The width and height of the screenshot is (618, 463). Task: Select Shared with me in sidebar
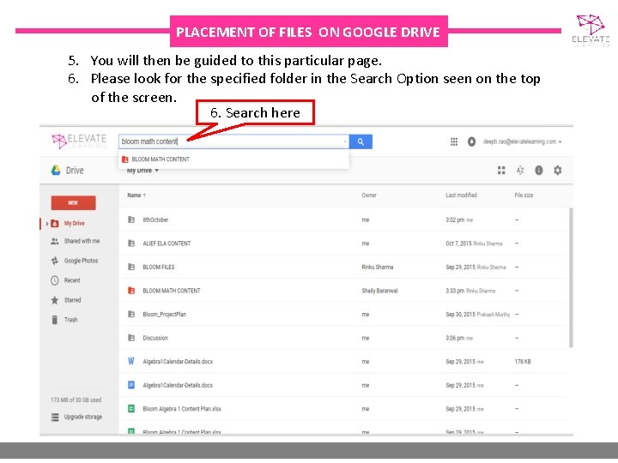point(82,241)
